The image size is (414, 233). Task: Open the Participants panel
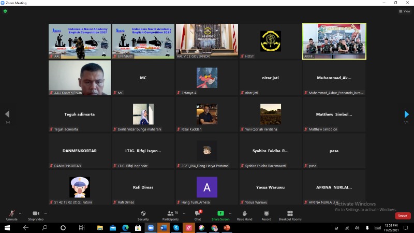pos(170,214)
